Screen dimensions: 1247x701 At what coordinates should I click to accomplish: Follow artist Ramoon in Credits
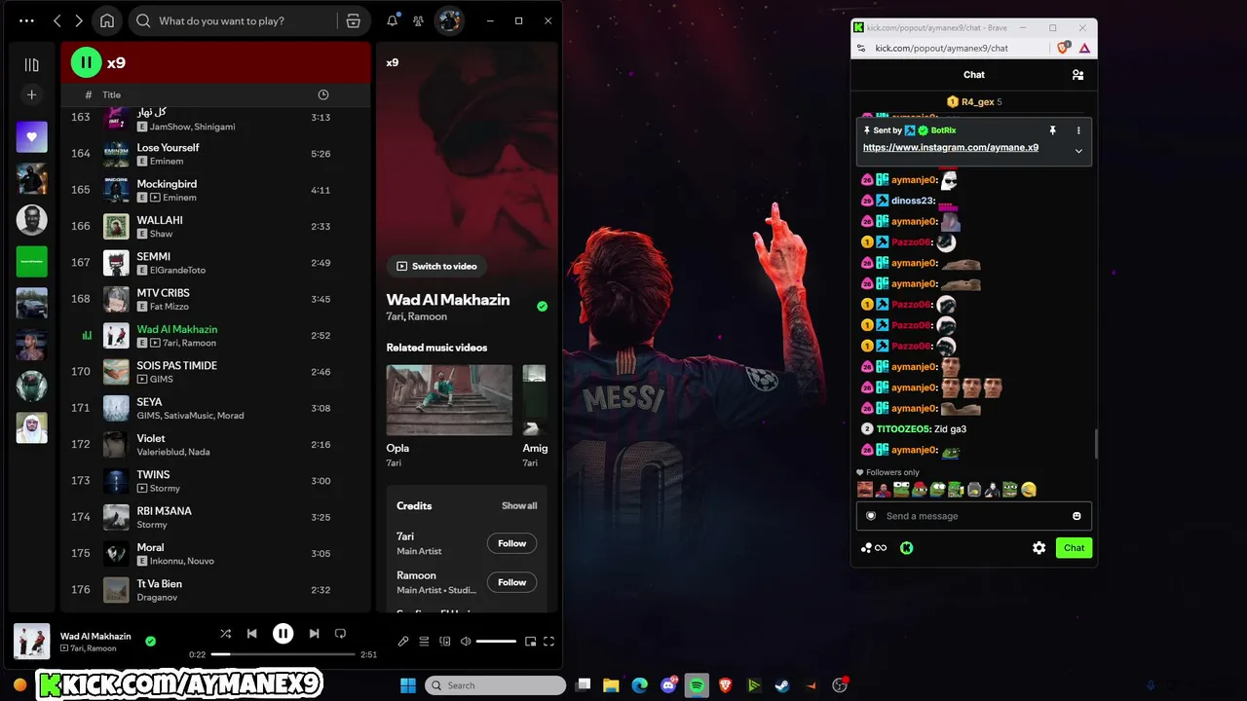pos(511,582)
